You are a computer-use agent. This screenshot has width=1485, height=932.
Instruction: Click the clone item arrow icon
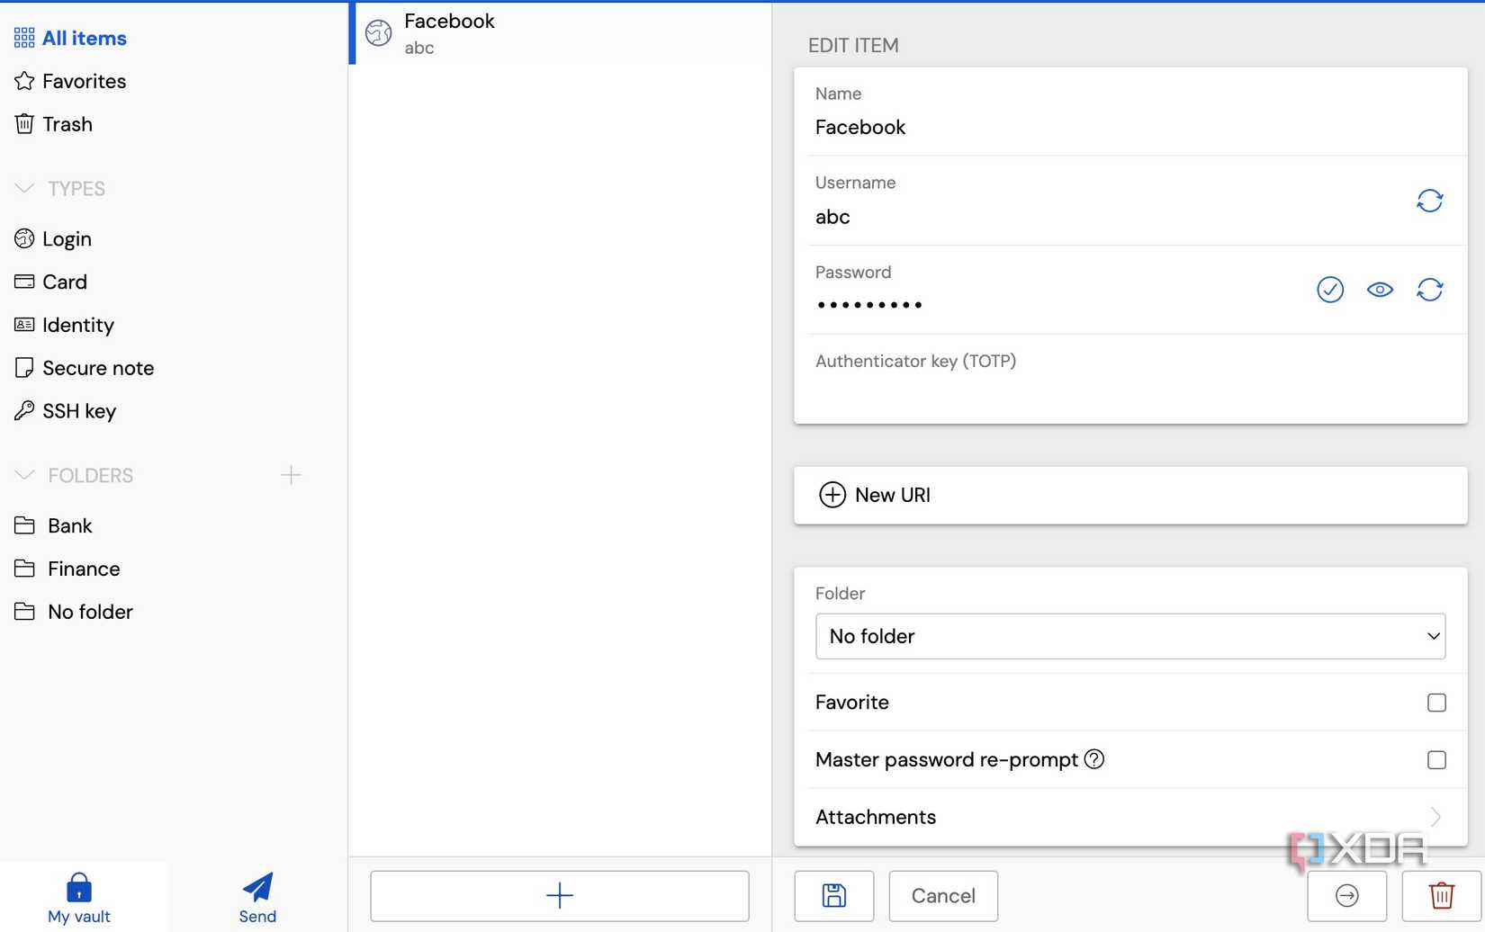[1347, 896]
